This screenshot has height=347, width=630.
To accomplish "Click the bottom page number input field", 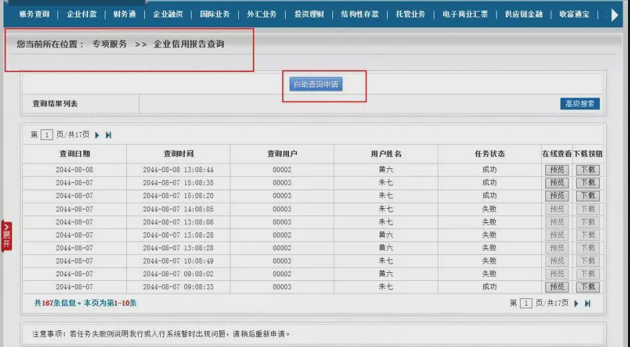I will [x=525, y=303].
